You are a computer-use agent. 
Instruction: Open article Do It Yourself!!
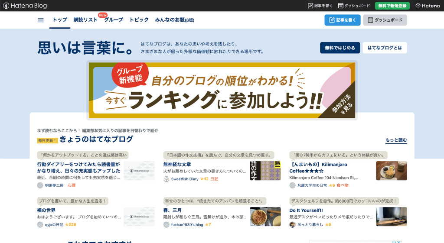306,211
